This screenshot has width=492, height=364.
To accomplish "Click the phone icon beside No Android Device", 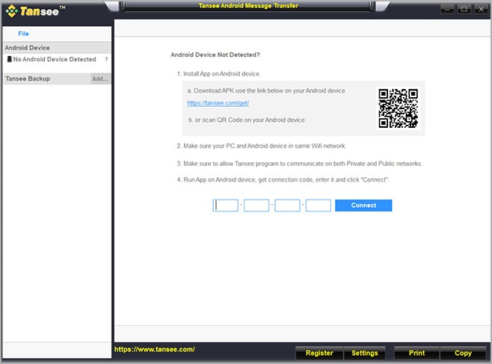I will click(10, 59).
